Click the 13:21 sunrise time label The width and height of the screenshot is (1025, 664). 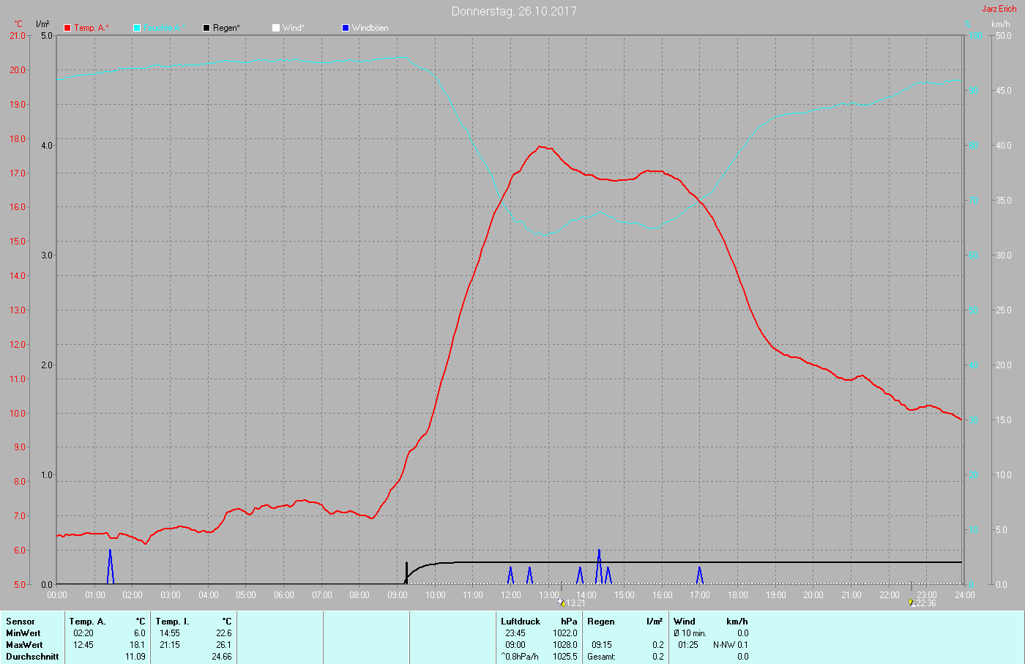click(x=576, y=603)
